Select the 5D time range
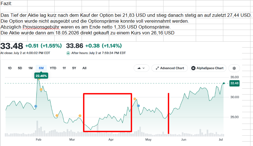Screen dimensions: 253x146 [20, 68]
